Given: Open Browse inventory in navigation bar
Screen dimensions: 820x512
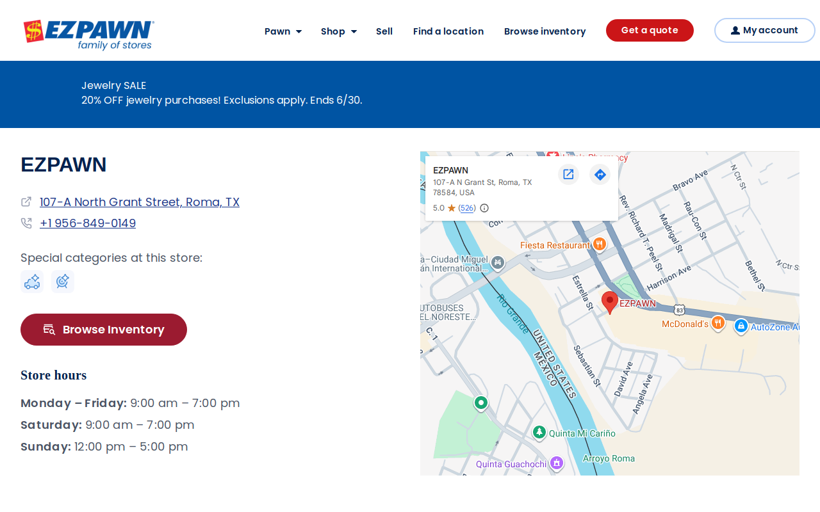Looking at the screenshot, I should (x=545, y=31).
